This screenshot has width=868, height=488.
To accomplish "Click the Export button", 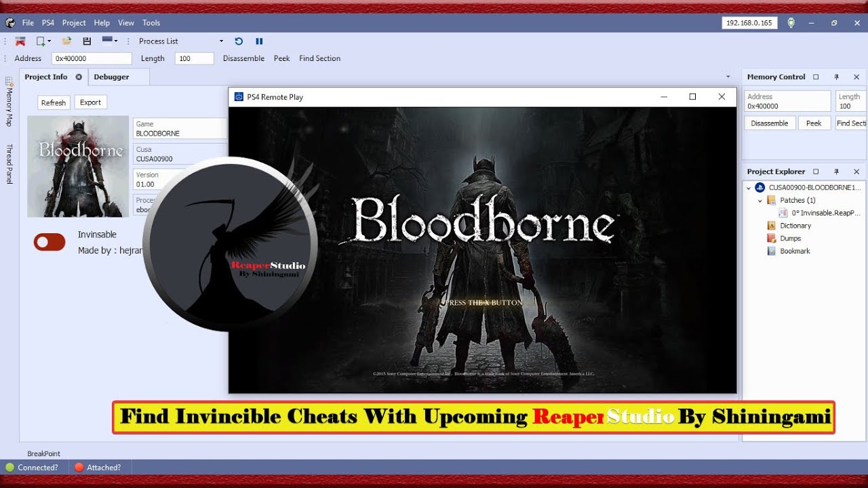I will [90, 102].
